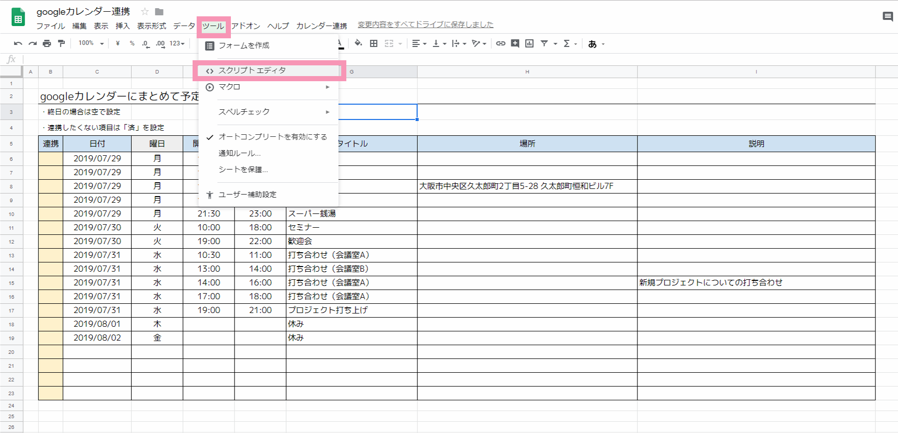
Task: Select ユーザー補助設定 menu entry
Action: 268,195
